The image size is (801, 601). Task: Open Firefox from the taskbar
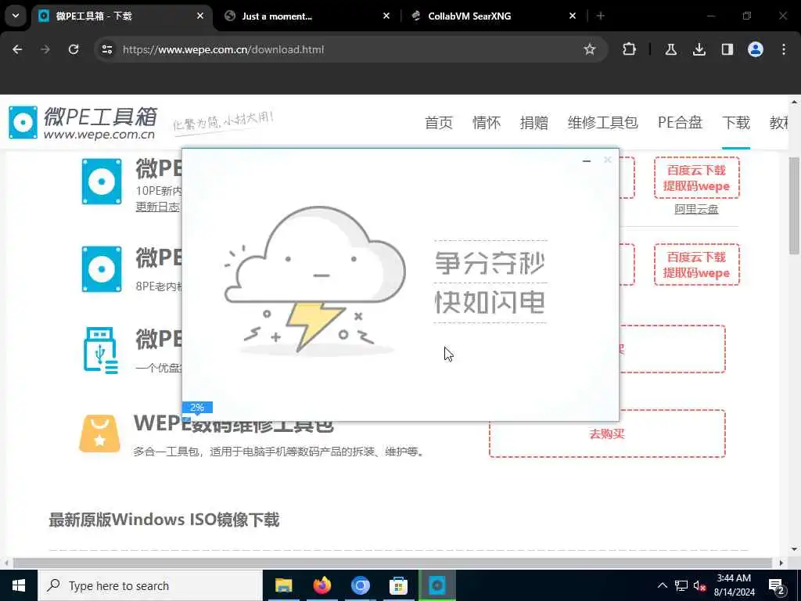click(321, 585)
